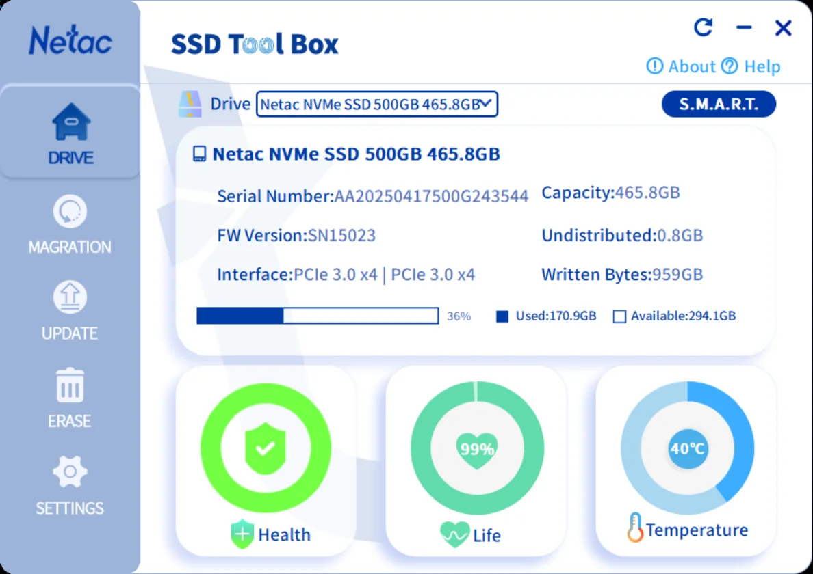Open the S.M.A.R.T. button

719,104
